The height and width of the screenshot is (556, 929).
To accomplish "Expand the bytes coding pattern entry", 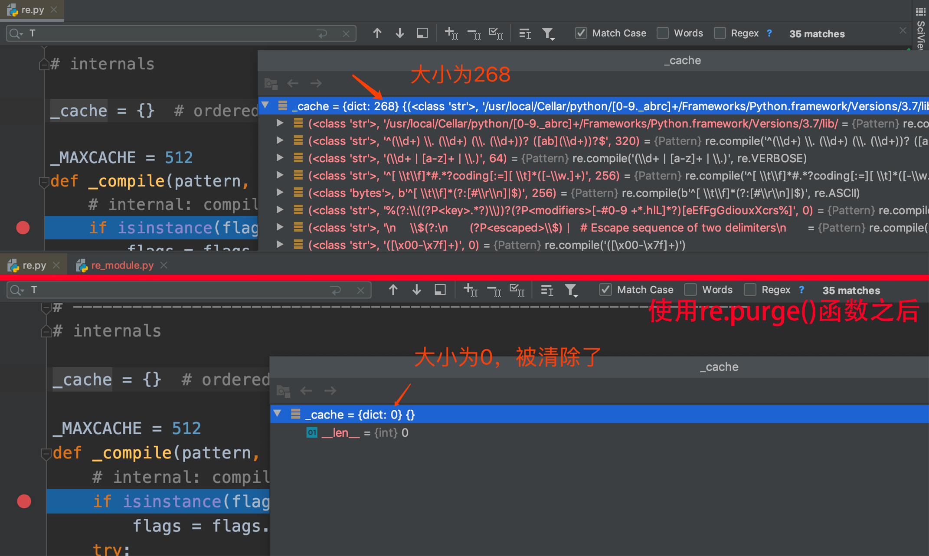I will pyautogui.click(x=280, y=193).
